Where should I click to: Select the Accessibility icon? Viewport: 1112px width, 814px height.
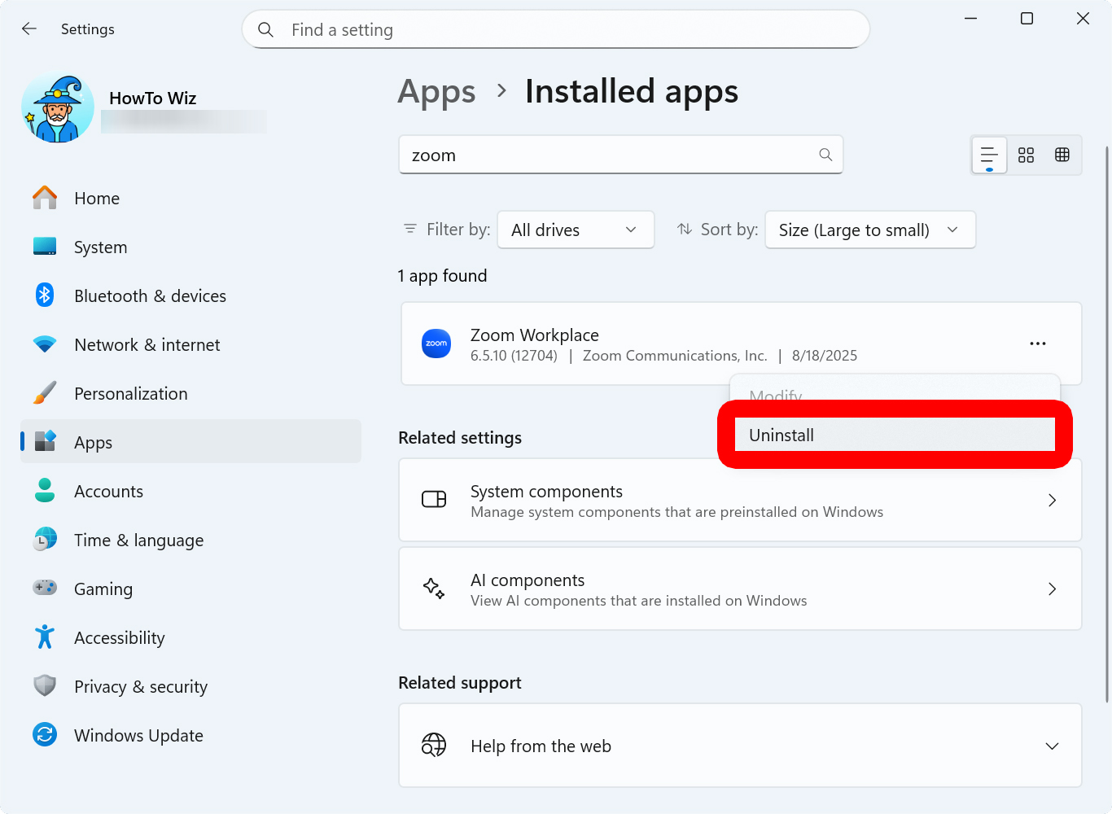(44, 637)
